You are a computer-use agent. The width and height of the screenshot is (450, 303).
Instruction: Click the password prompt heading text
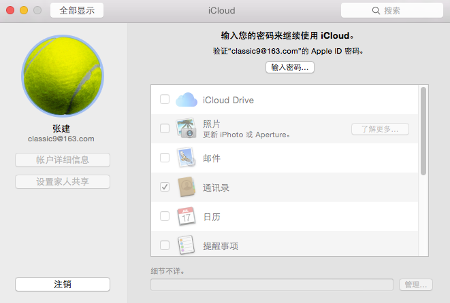click(x=287, y=36)
